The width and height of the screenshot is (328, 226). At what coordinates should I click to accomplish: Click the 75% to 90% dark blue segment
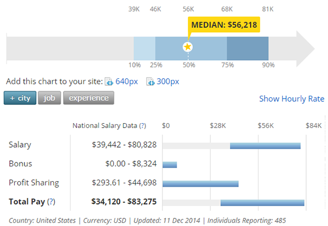click(x=248, y=49)
